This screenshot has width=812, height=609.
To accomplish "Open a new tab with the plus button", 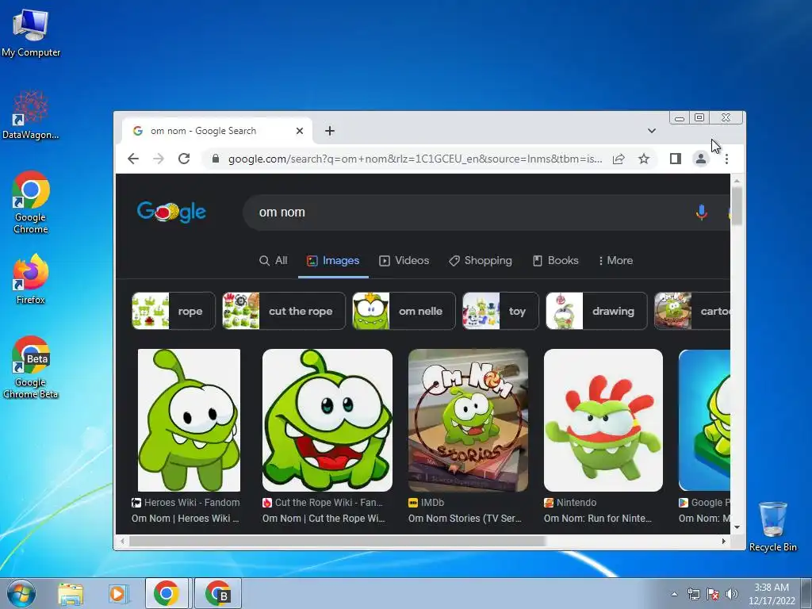I will tap(330, 131).
